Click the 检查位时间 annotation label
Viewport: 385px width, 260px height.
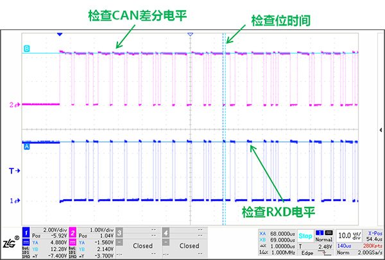click(280, 20)
